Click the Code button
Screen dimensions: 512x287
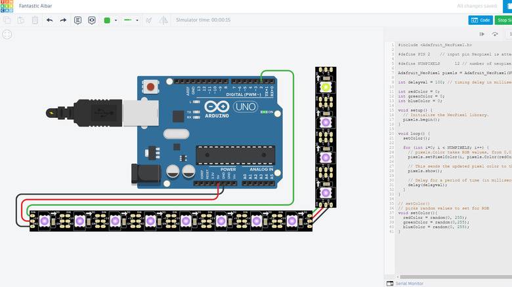(x=480, y=20)
